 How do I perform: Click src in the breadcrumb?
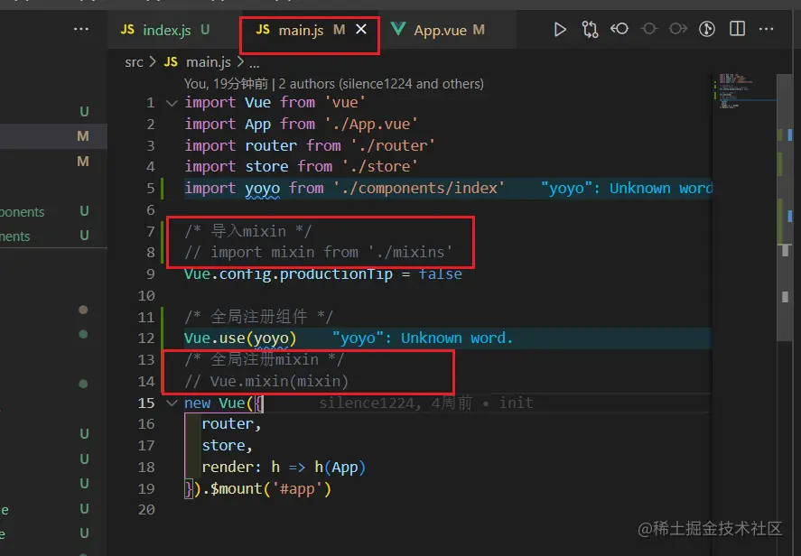(x=134, y=62)
